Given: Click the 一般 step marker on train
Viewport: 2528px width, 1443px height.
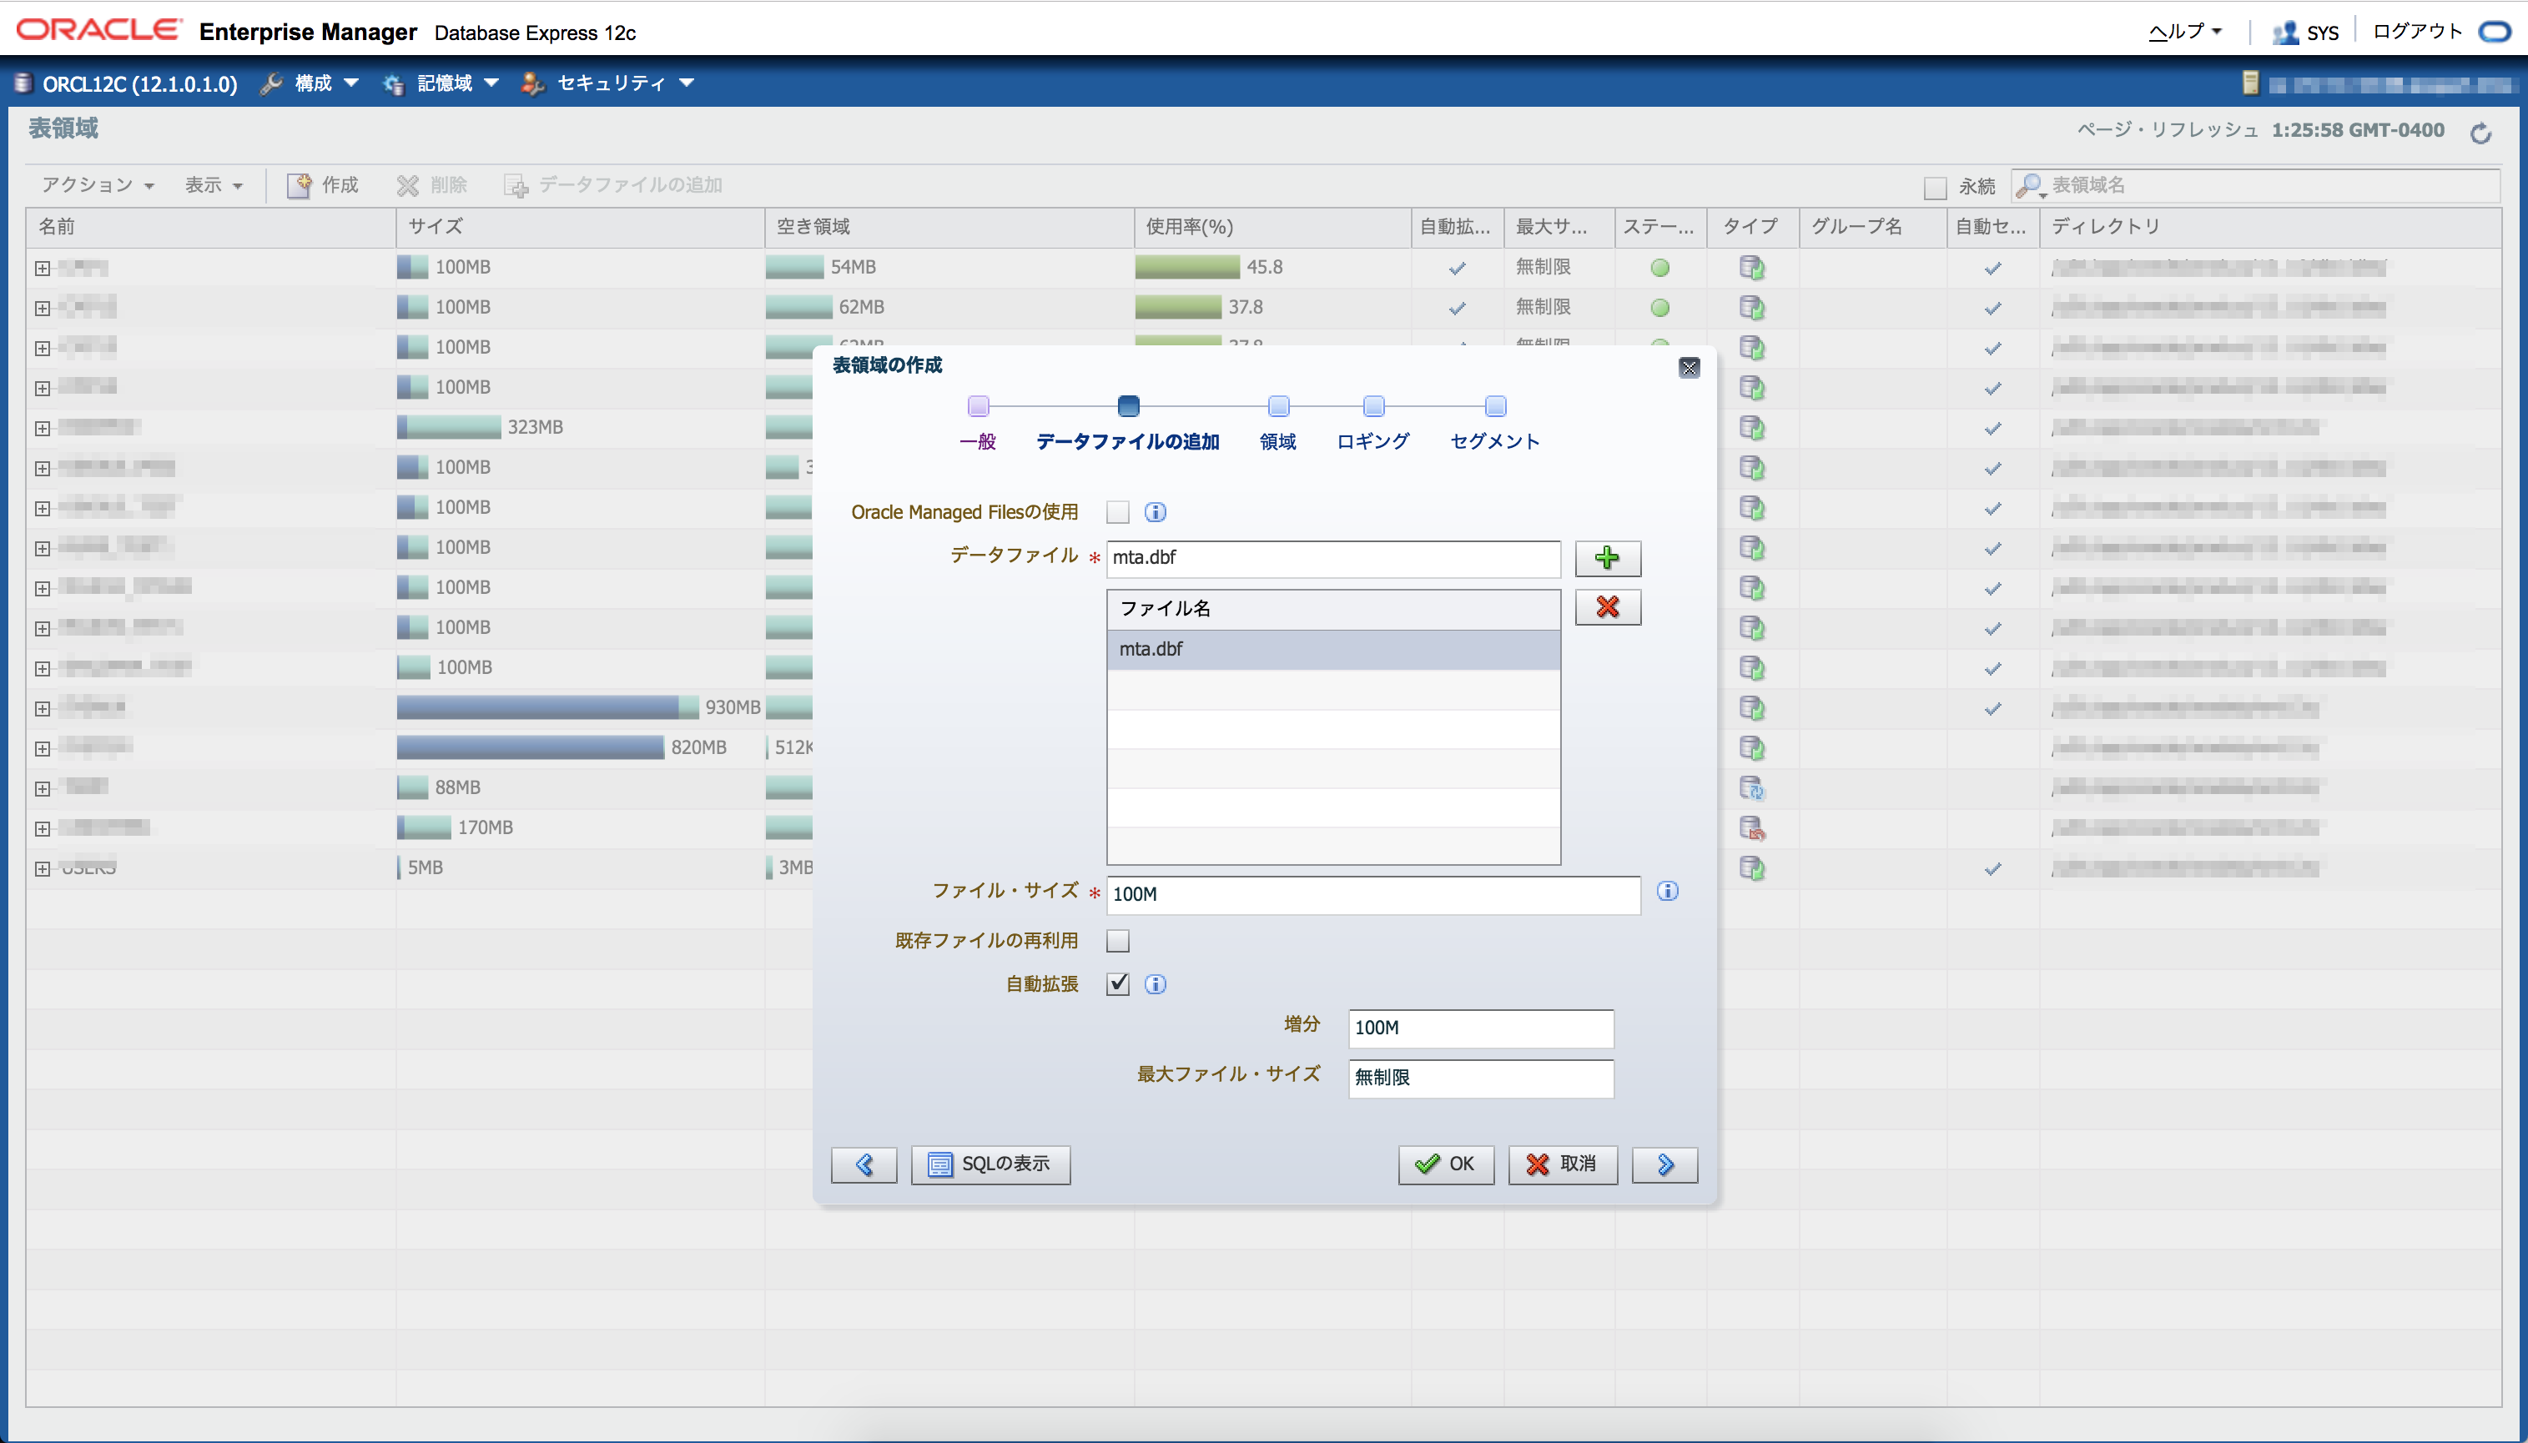Looking at the screenshot, I should coord(978,407).
